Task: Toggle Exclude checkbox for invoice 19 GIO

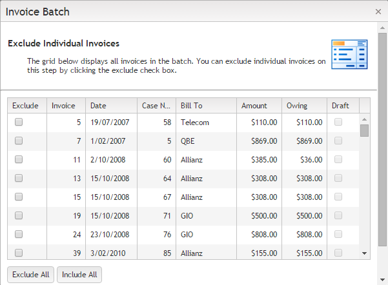Action: (x=19, y=215)
